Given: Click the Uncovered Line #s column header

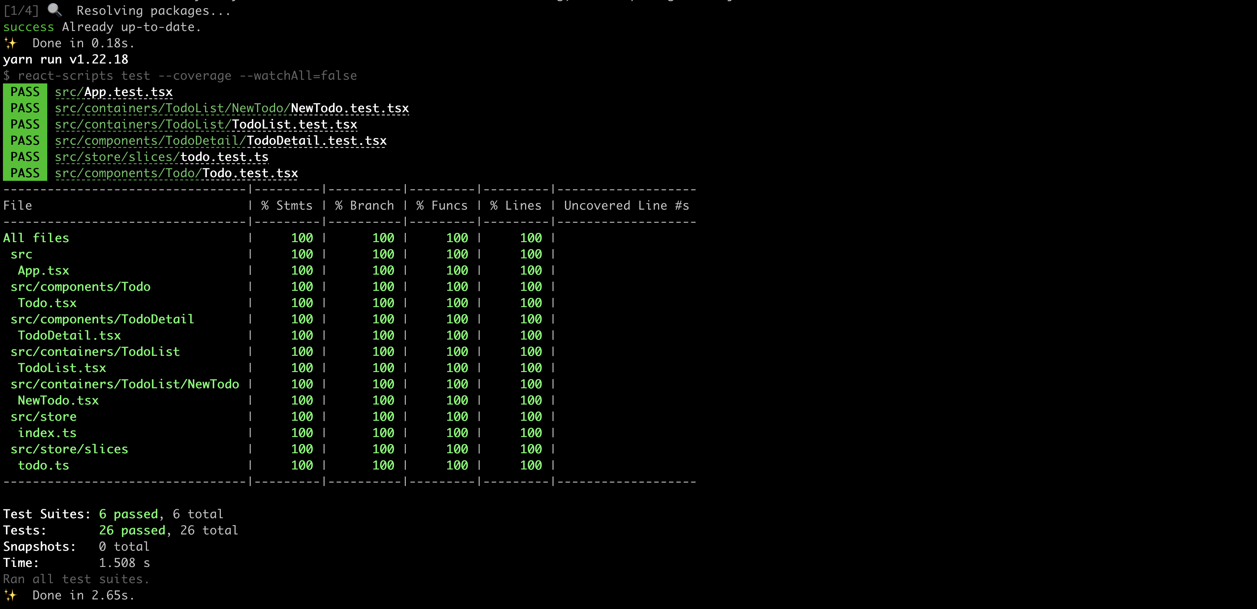Looking at the screenshot, I should [x=626, y=206].
